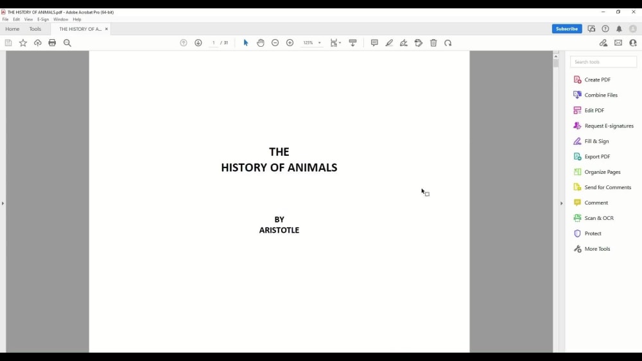642x361 pixels.
Task: Star this file as a favorite
Action: click(x=23, y=43)
